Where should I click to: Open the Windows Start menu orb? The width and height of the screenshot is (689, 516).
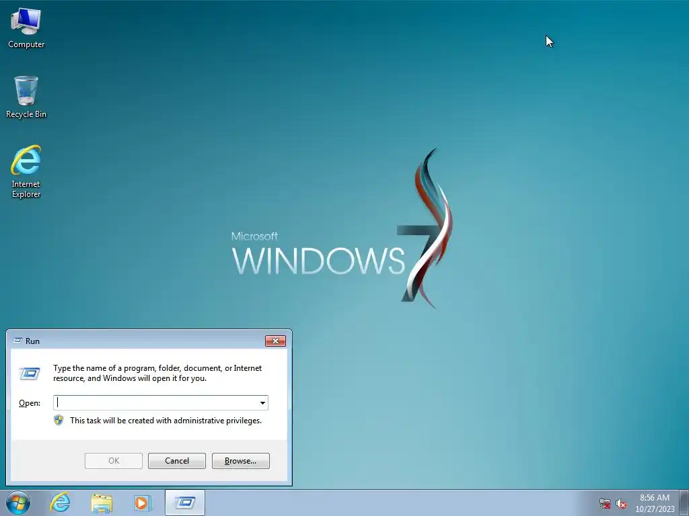pyautogui.click(x=18, y=503)
